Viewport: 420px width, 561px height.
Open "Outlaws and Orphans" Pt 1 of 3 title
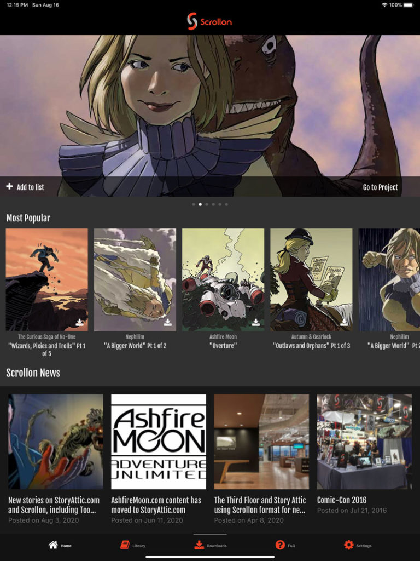click(x=311, y=346)
